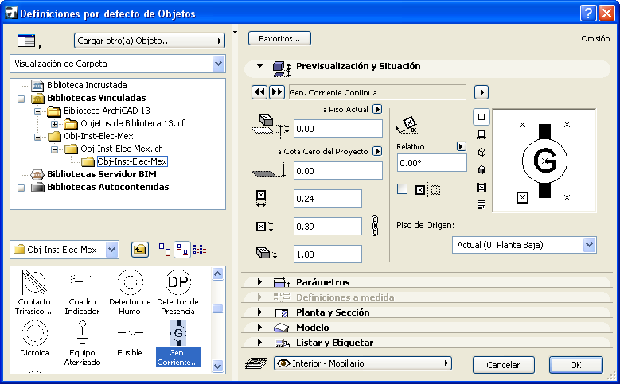The image size is (620, 384).
Task: Click the next object arrow button
Action: point(276,92)
